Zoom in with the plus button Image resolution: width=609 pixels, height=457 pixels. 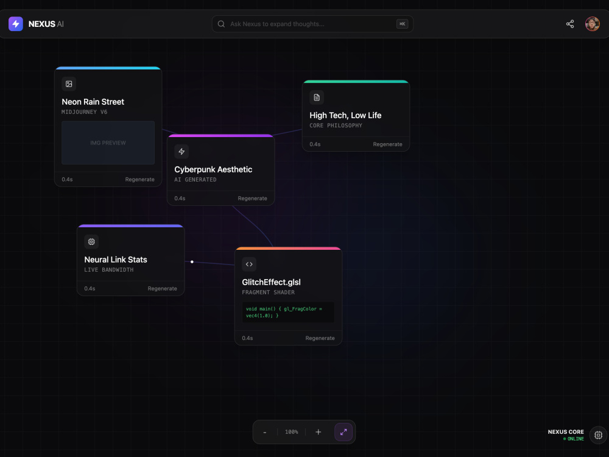tap(318, 432)
